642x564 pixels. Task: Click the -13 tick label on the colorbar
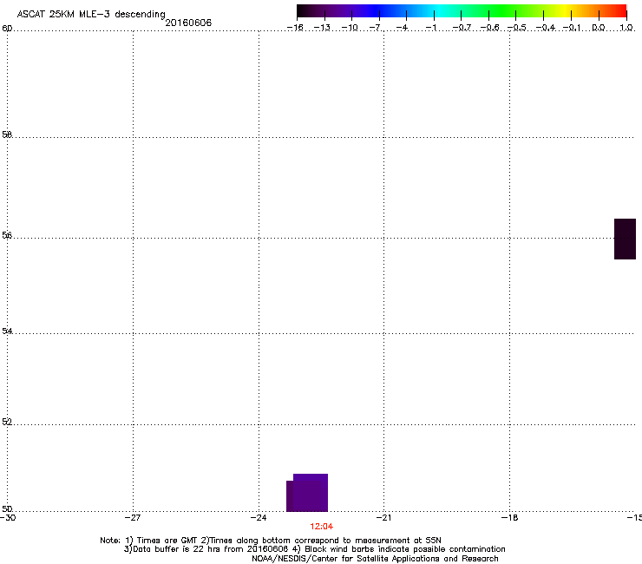tap(322, 28)
